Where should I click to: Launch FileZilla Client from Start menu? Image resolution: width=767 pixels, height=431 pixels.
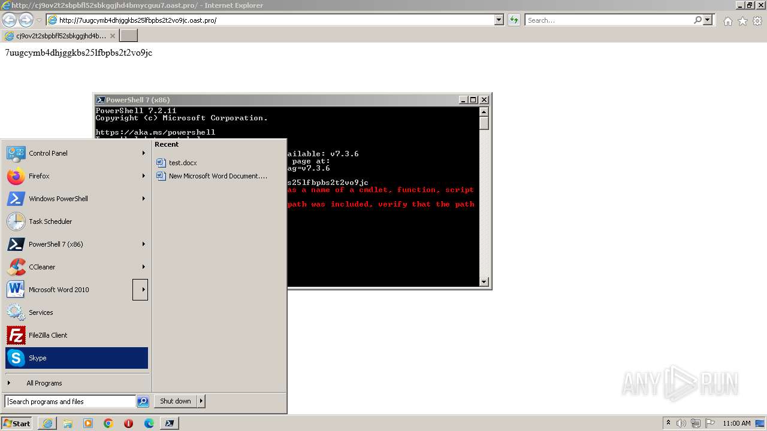[77, 335]
